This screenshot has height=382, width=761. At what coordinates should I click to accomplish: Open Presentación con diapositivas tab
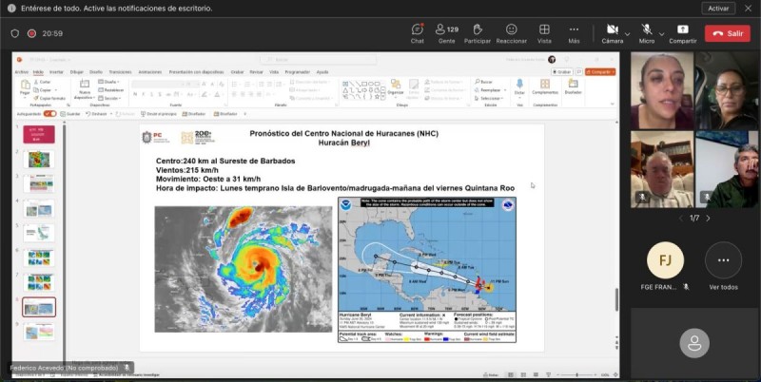coord(197,72)
